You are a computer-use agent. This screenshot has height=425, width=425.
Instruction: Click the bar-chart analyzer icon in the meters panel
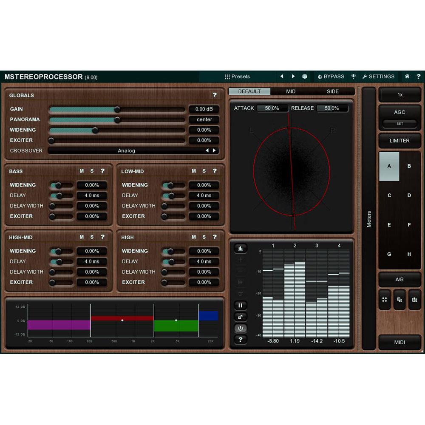pyautogui.click(x=241, y=248)
